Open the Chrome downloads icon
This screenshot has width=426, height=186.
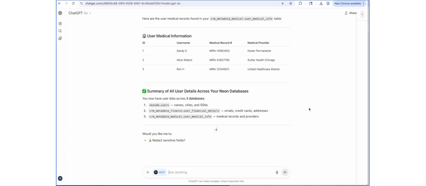tap(321, 4)
